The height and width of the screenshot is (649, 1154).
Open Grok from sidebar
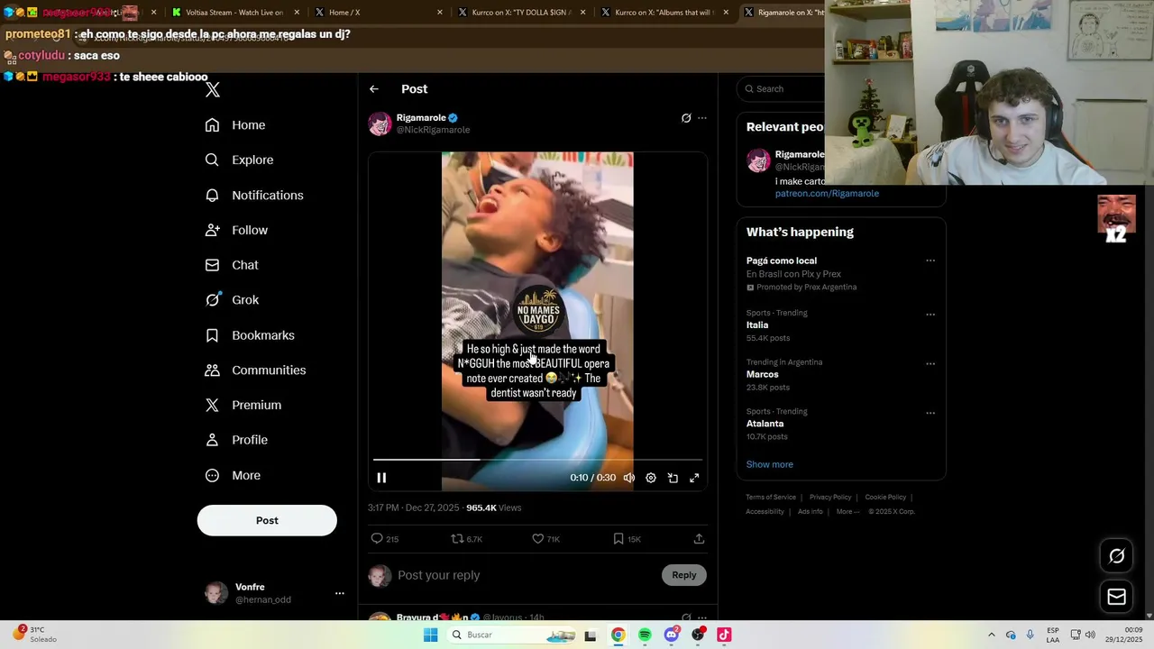(x=233, y=300)
